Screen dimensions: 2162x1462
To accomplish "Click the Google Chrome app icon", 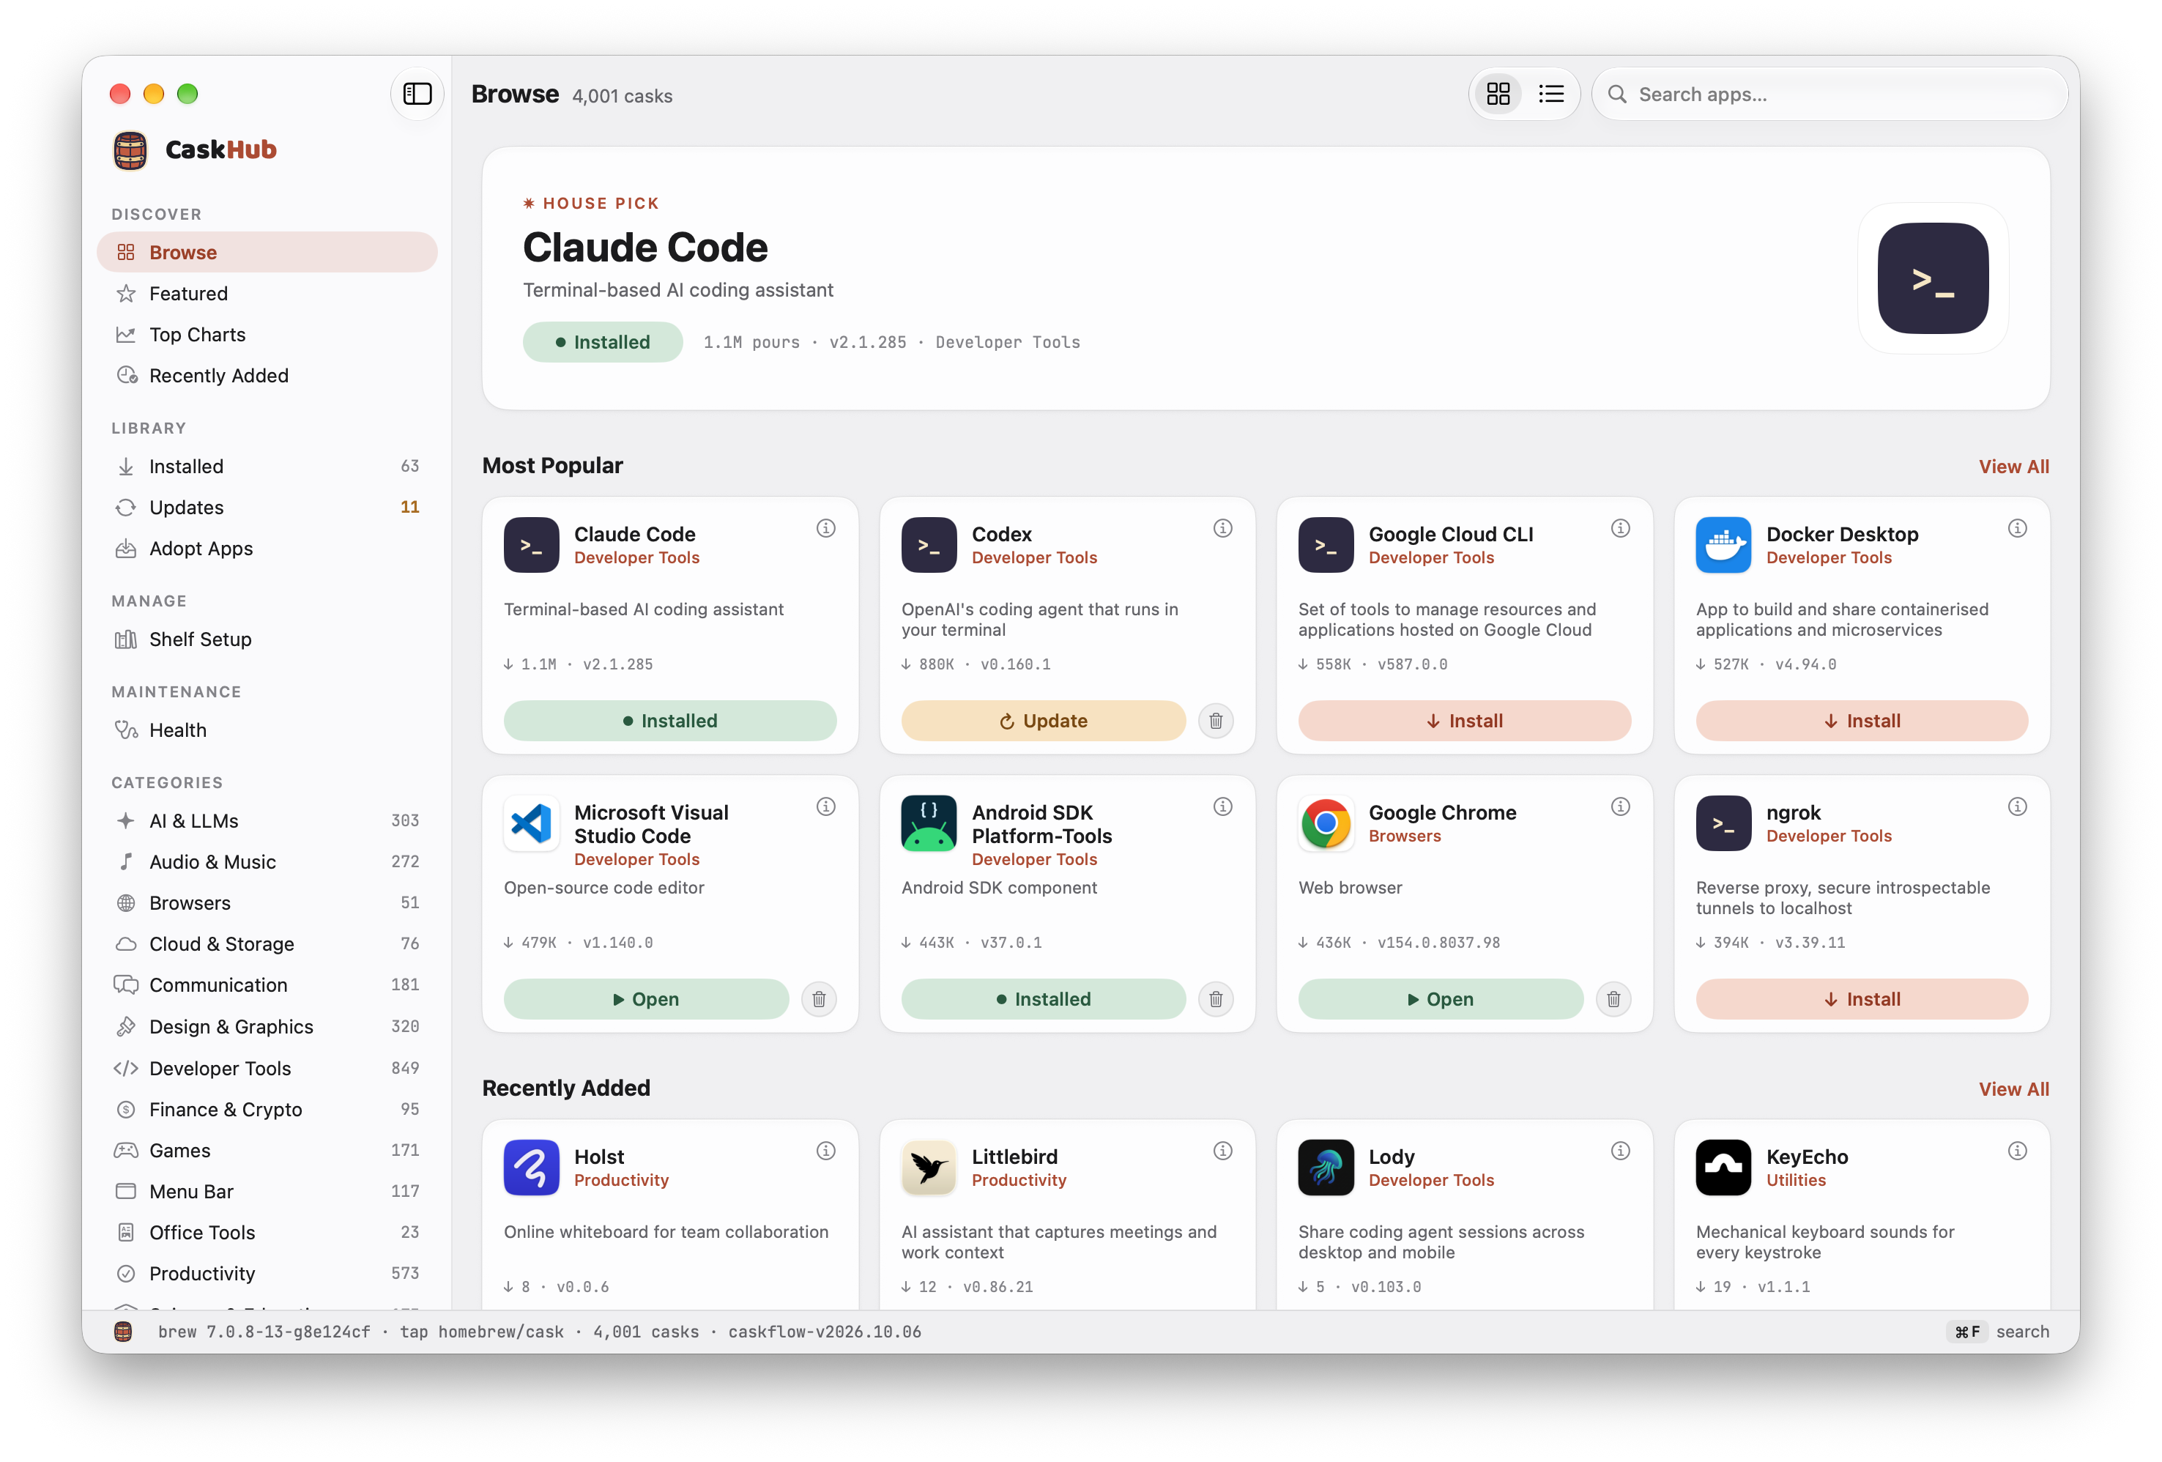I will (1326, 823).
